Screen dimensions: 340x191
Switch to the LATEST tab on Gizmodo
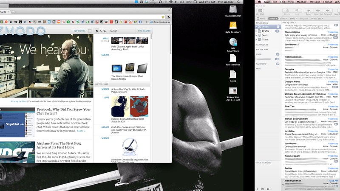click(113, 31)
